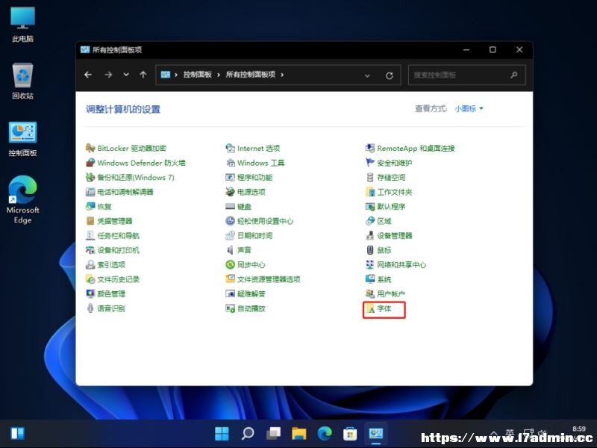
Task: Open the Windows 工具 icon
Action: [230, 163]
